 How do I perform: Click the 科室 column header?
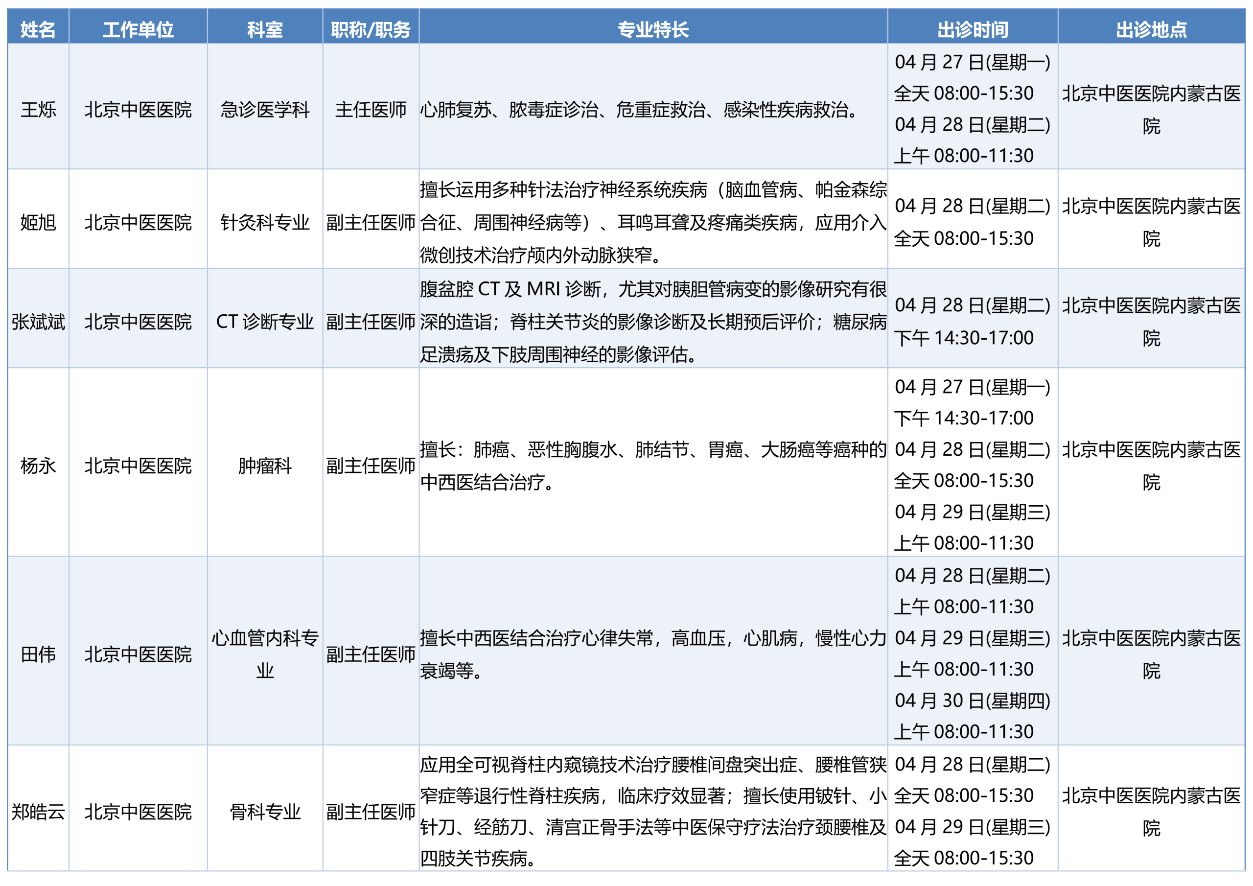[x=265, y=29]
